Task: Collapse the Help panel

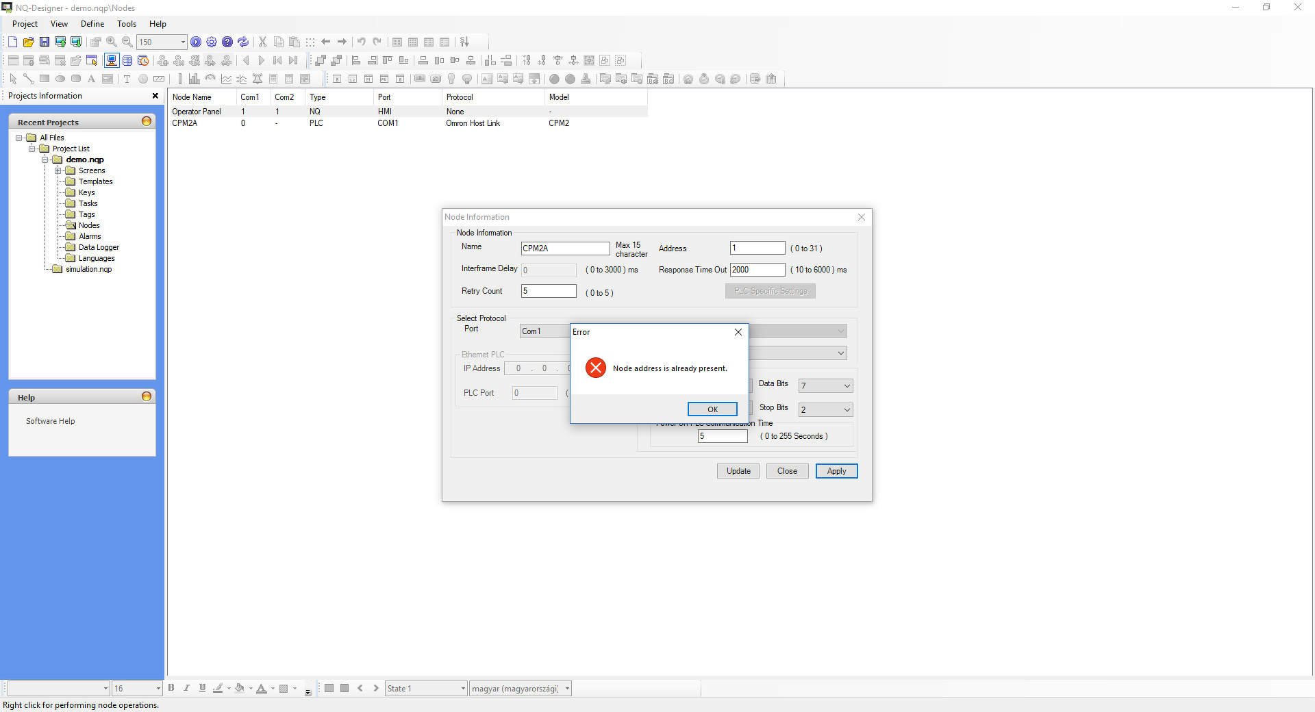Action: tap(147, 396)
